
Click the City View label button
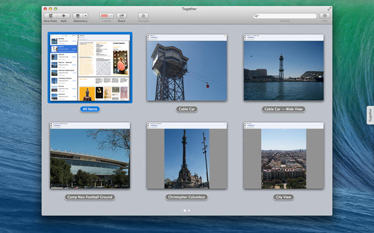[x=284, y=197]
